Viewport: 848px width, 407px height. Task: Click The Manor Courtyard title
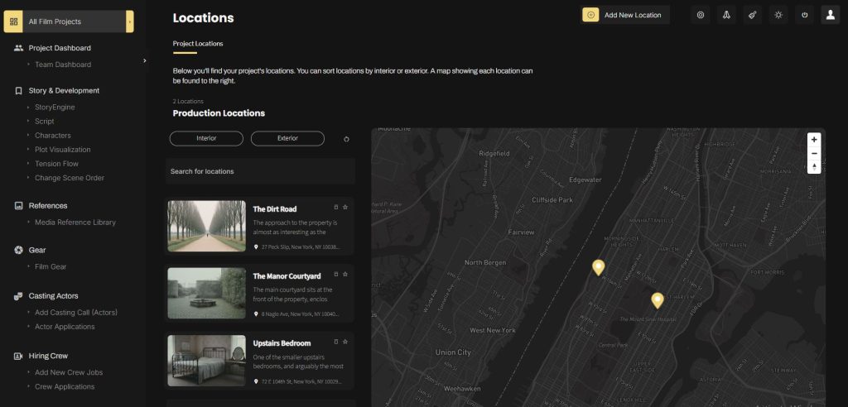click(287, 276)
